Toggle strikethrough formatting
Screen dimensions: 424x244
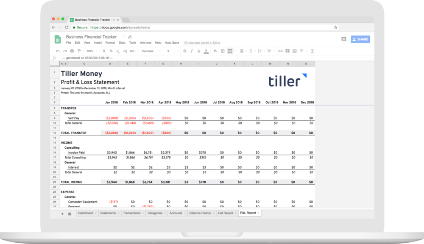pos(199,51)
